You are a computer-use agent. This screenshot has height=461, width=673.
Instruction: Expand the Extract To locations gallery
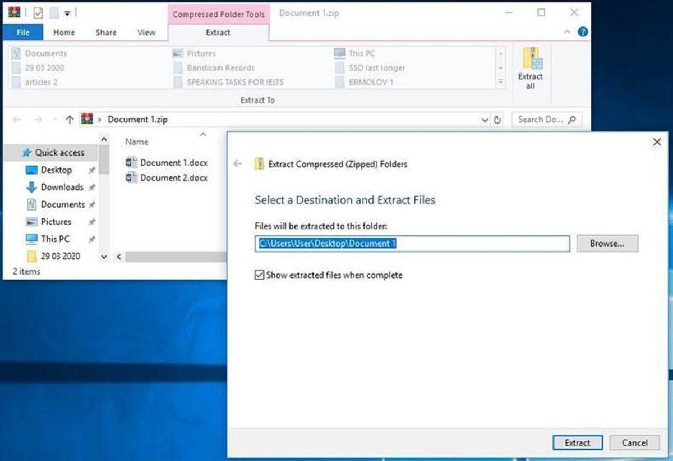click(501, 83)
